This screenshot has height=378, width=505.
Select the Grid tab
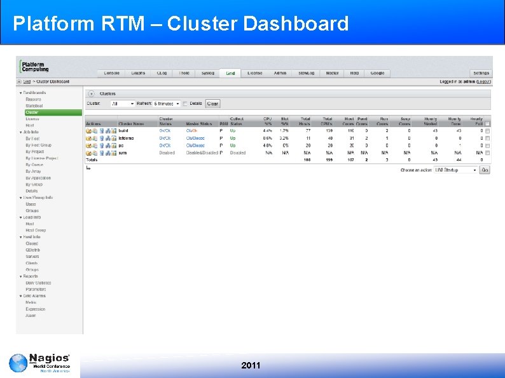pos(230,73)
